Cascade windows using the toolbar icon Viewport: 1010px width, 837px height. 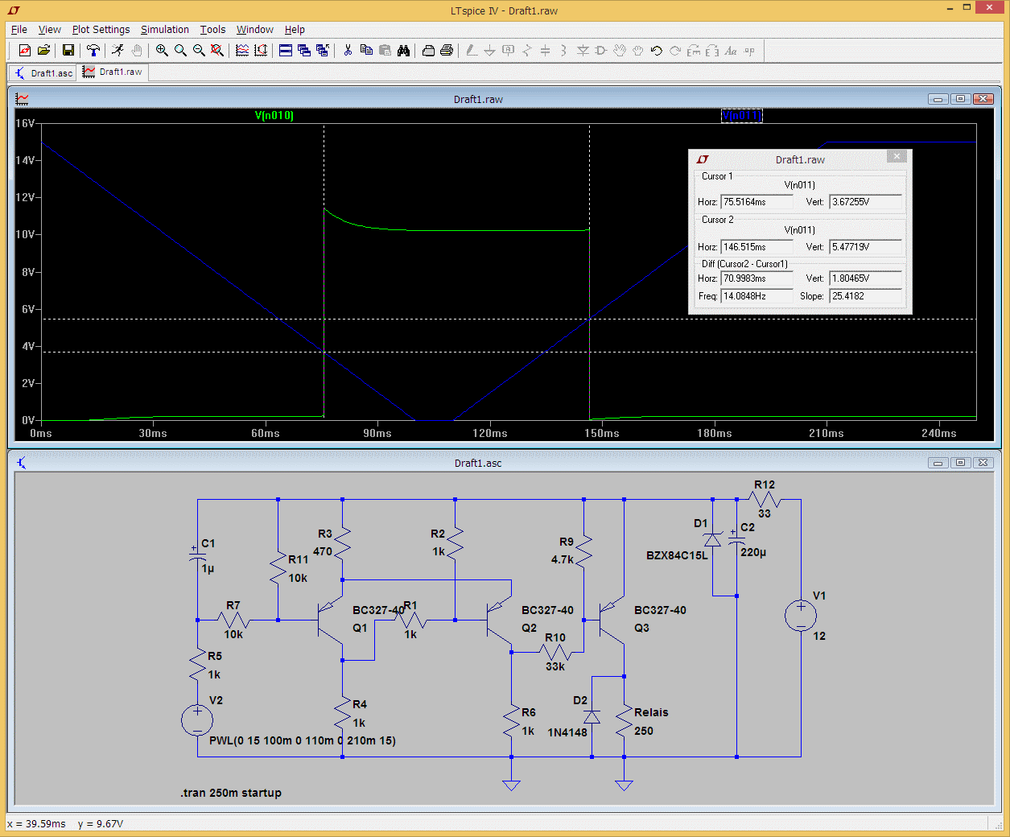click(304, 50)
